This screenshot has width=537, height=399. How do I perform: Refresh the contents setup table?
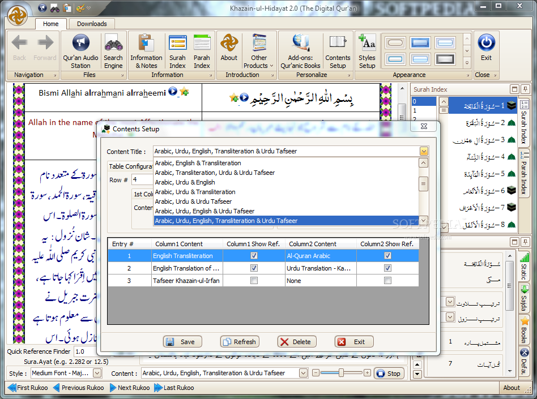point(240,341)
